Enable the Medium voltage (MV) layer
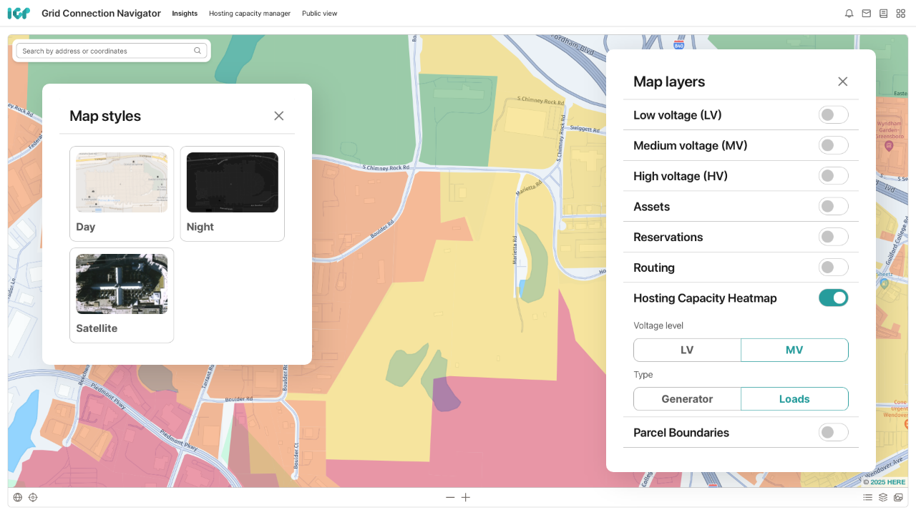This screenshot has height=515, width=916. tap(834, 145)
